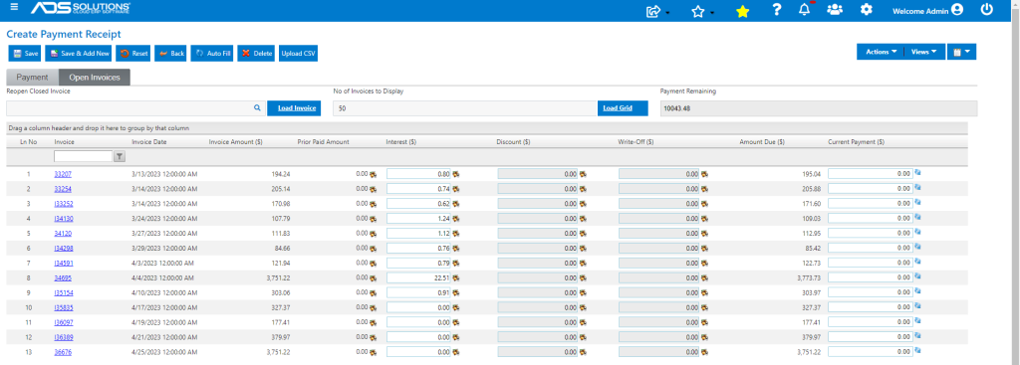Click Current Payment field for invoice 33207
Viewport: 1020px width, 365px height.
tap(870, 174)
